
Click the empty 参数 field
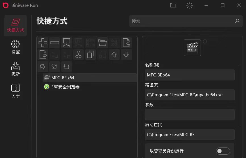click(190, 115)
